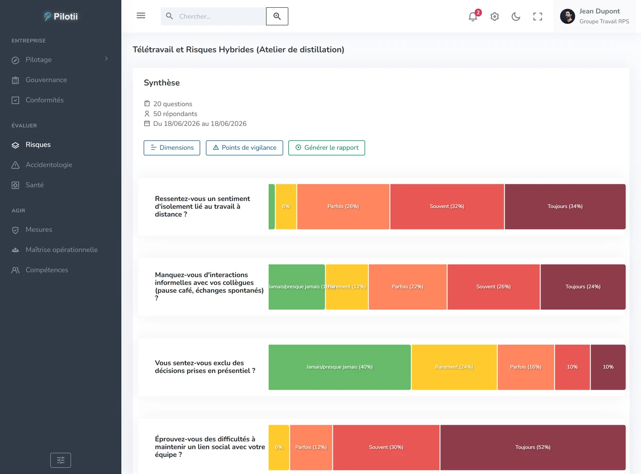The image size is (641, 474).
Task: Collapse sidebar with hamburger menu icon
Action: coord(141,16)
